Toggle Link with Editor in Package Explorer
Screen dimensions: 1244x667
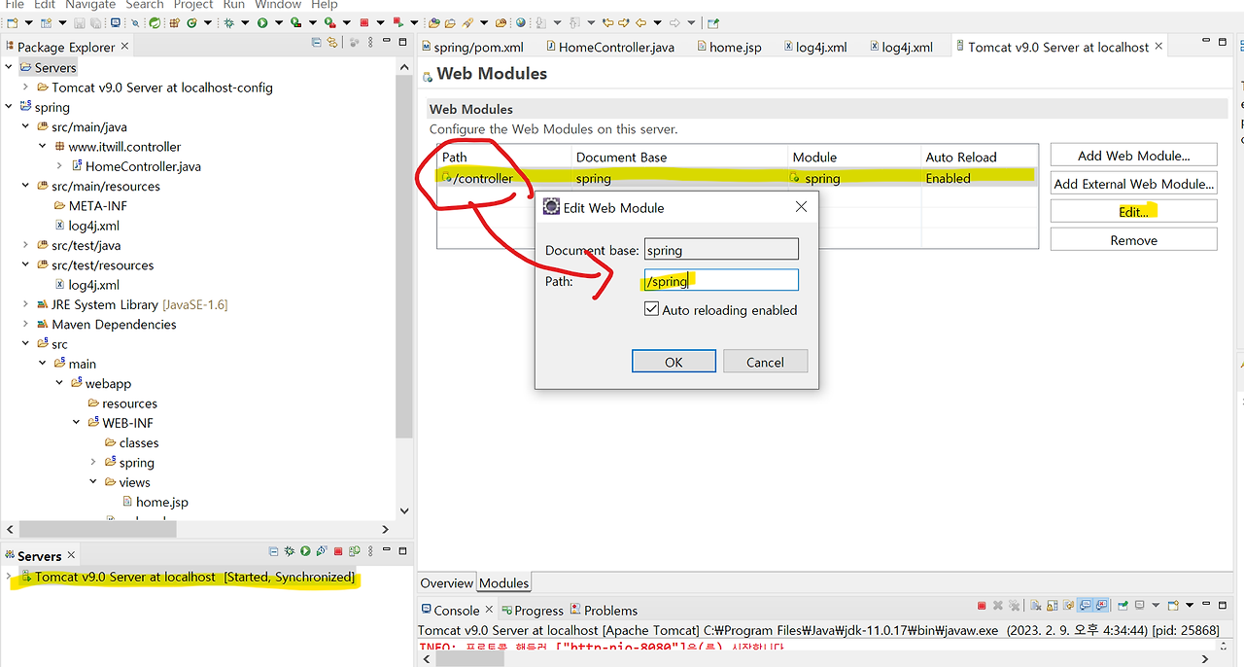pos(331,42)
